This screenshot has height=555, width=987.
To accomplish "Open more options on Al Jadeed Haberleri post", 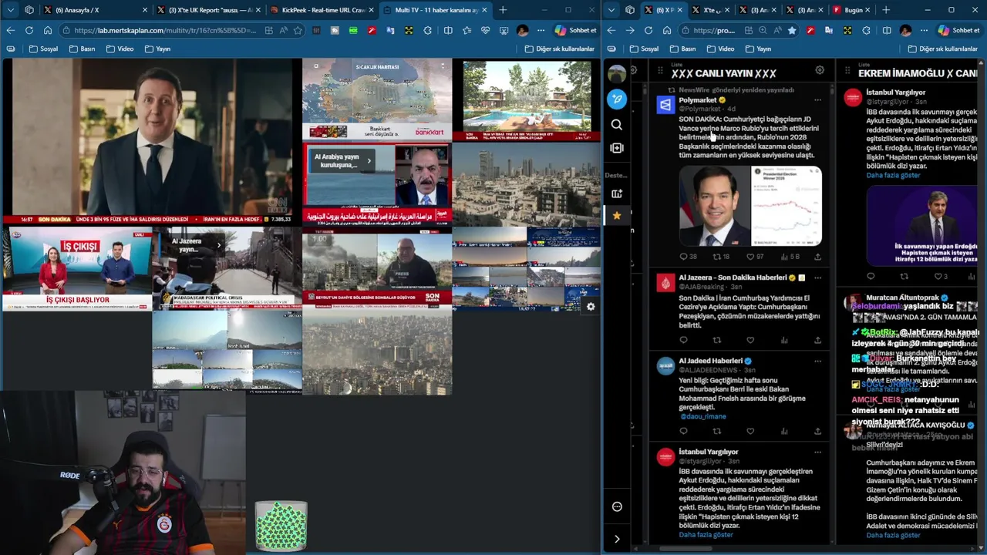I will point(817,361).
